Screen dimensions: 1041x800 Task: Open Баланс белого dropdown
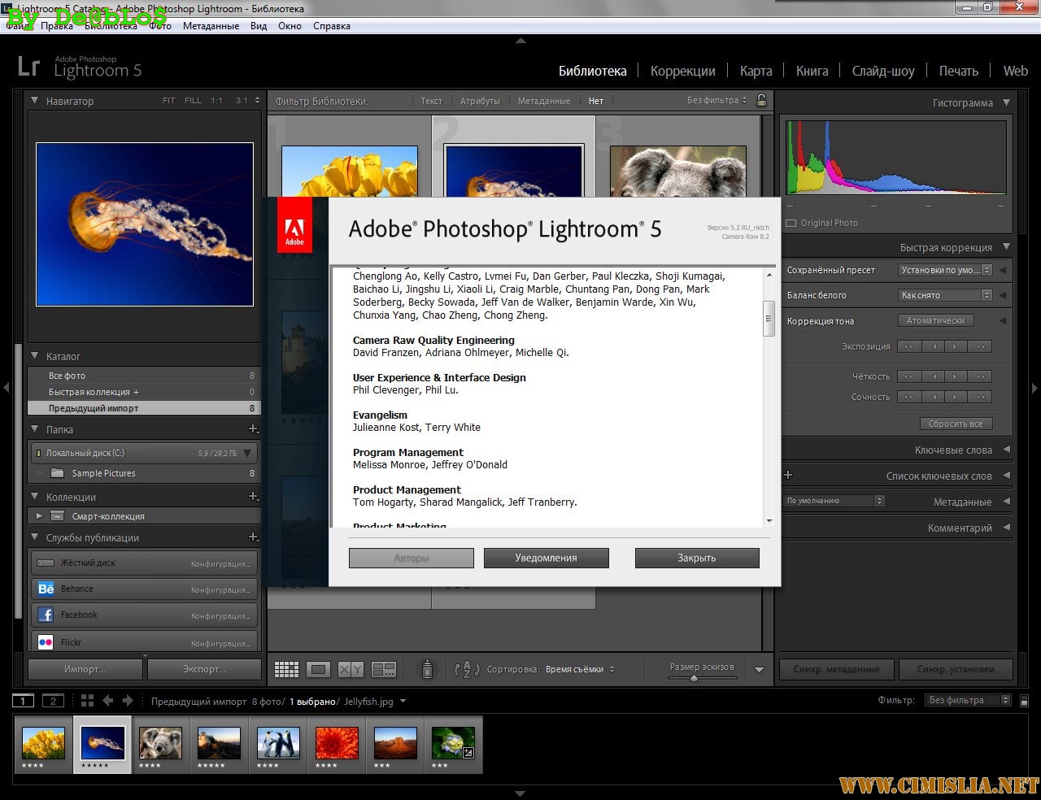945,295
